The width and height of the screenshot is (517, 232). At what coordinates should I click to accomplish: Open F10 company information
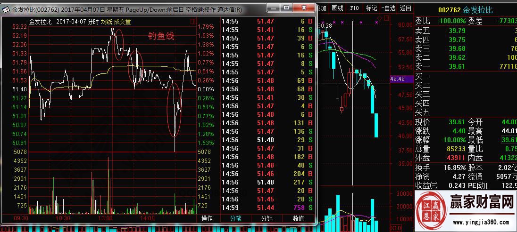(x=355, y=8)
